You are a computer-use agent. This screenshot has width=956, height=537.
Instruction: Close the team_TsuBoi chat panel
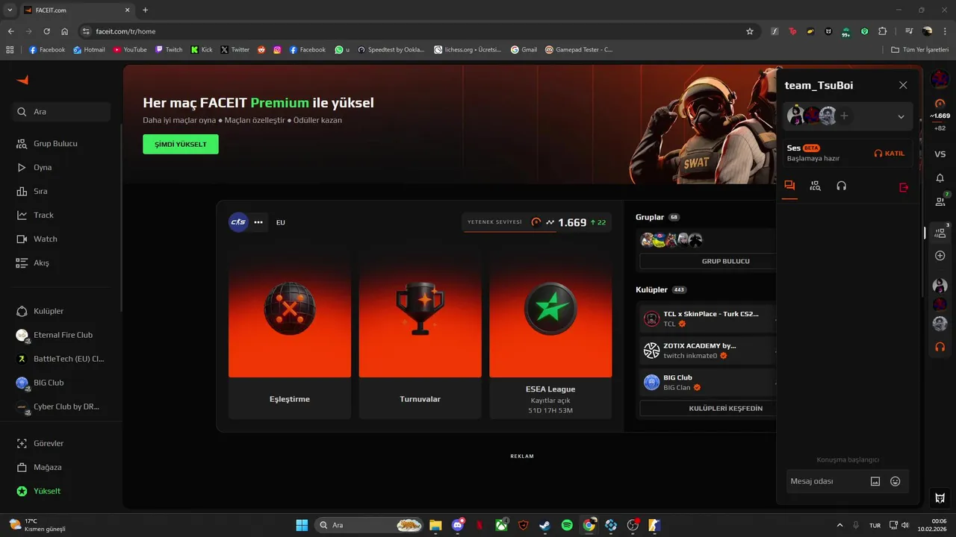point(903,86)
